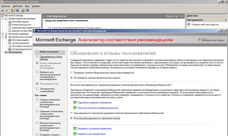Click green arrow icon beside Перейти в окно приветствия

pos(75,134)
